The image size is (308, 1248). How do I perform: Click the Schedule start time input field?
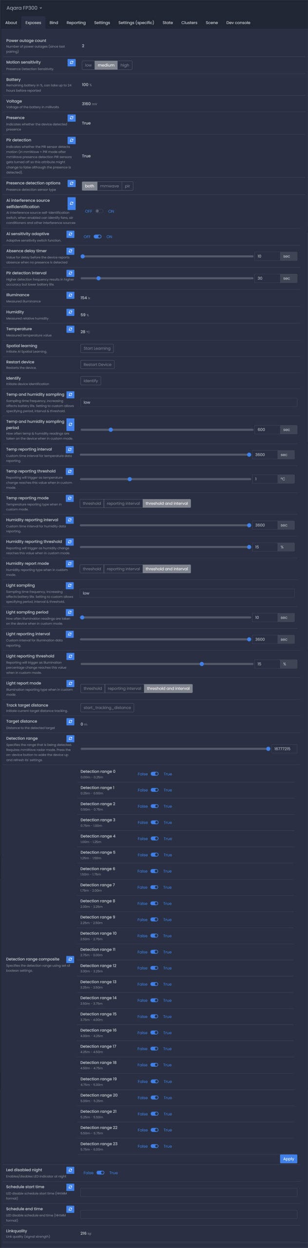[189, 1192]
